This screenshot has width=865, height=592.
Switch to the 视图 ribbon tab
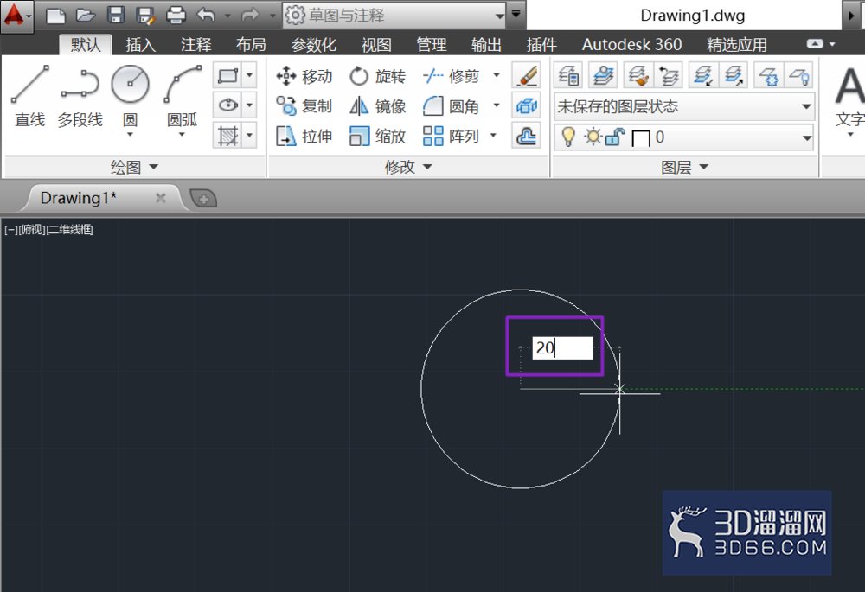[x=376, y=45]
